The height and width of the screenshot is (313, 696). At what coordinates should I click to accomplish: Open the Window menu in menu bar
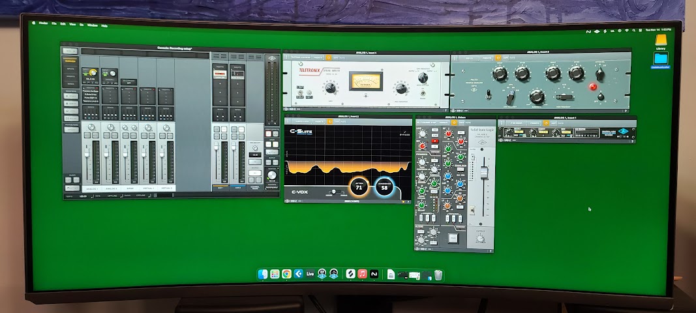(x=93, y=25)
